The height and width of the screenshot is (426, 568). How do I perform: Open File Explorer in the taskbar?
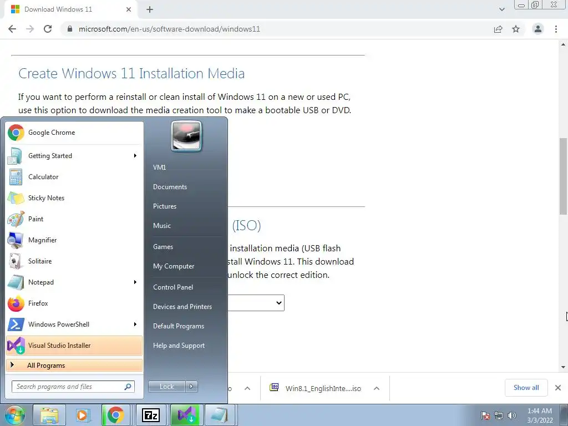49,415
